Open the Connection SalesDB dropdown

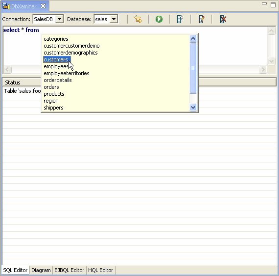[x=59, y=19]
